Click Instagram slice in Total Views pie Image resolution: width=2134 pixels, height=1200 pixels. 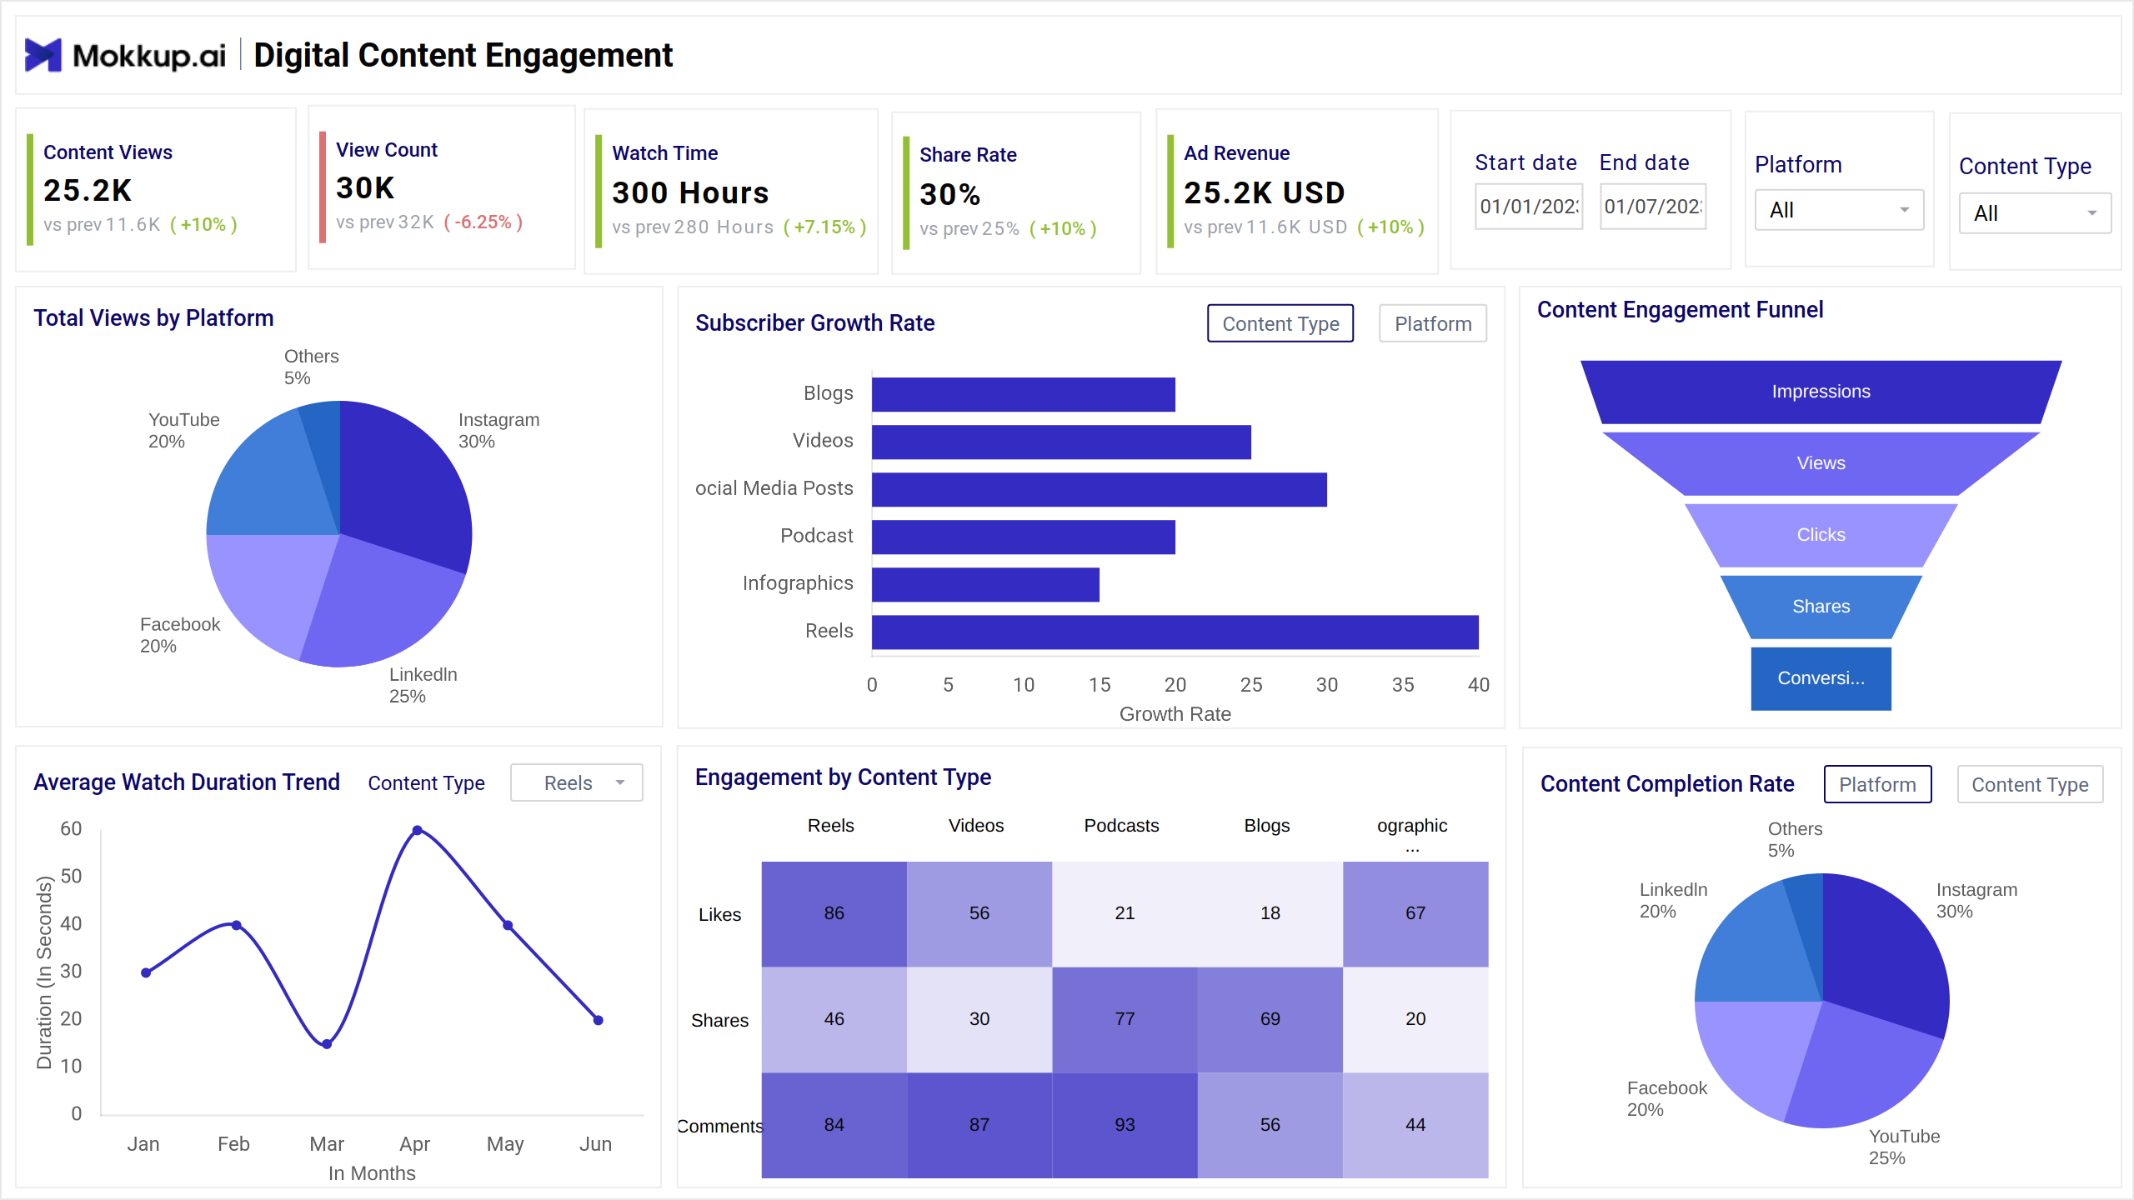click(x=404, y=487)
